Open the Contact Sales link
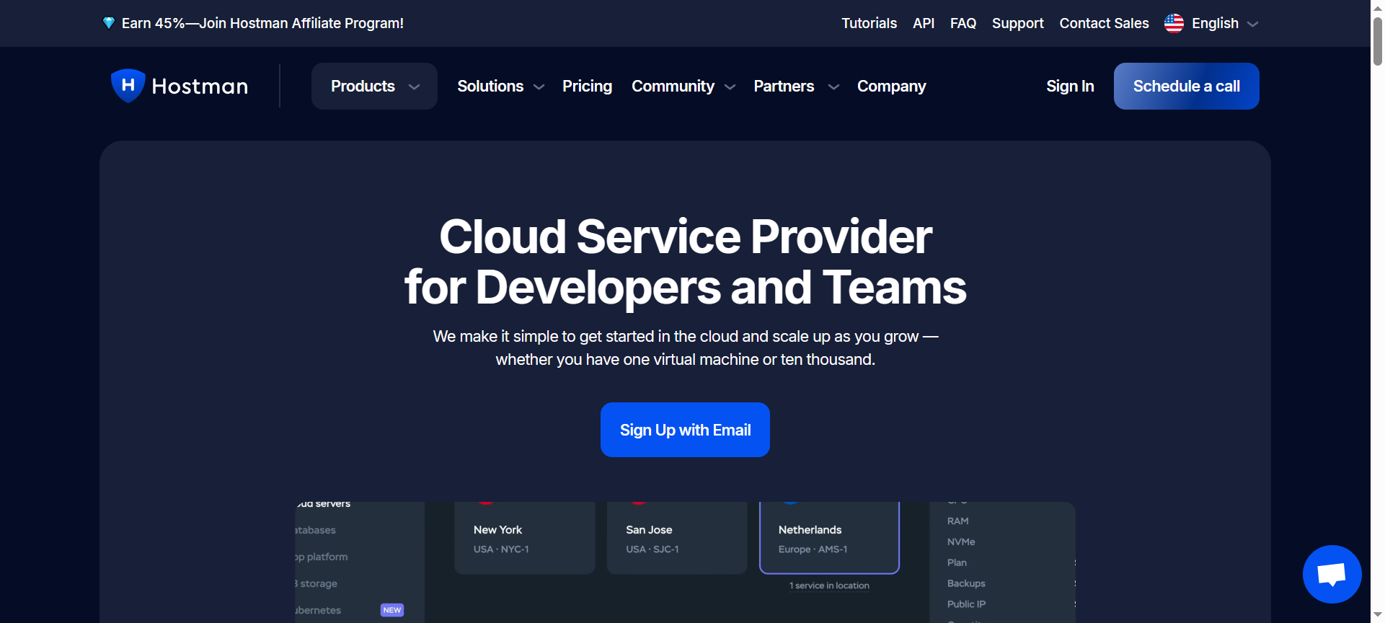 (x=1104, y=23)
